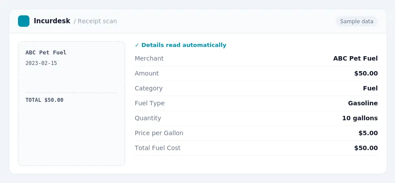Click the Price per Gallon label
Image resolution: width=395 pixels, height=183 pixels.
(159, 133)
